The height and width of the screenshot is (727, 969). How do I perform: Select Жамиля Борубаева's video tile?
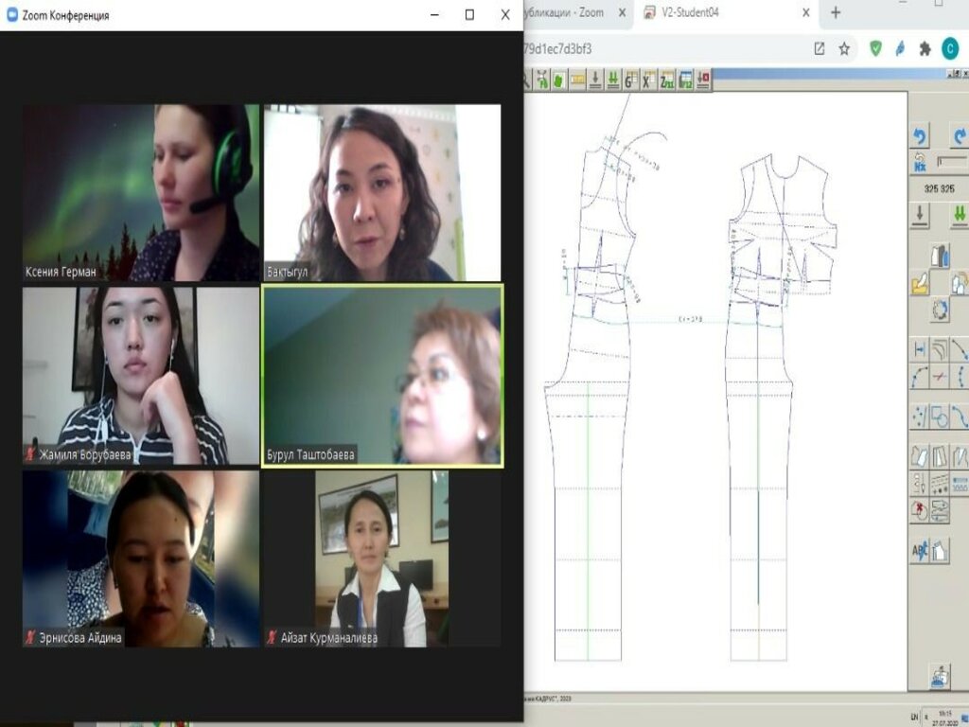point(142,375)
